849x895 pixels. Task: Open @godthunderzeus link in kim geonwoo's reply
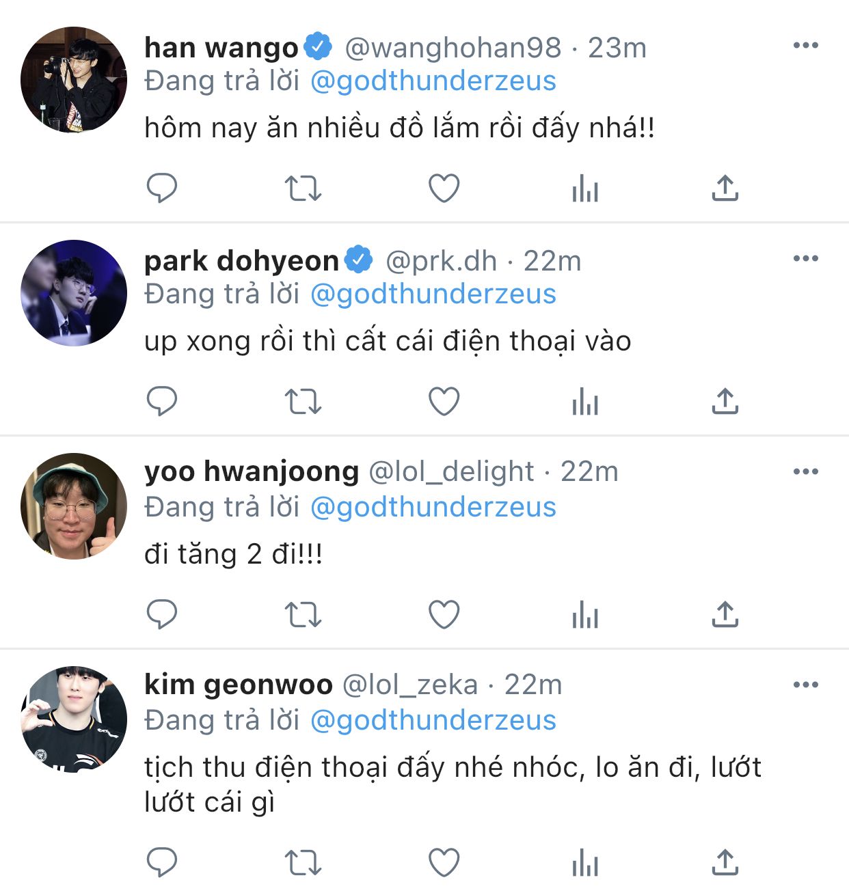click(x=433, y=721)
